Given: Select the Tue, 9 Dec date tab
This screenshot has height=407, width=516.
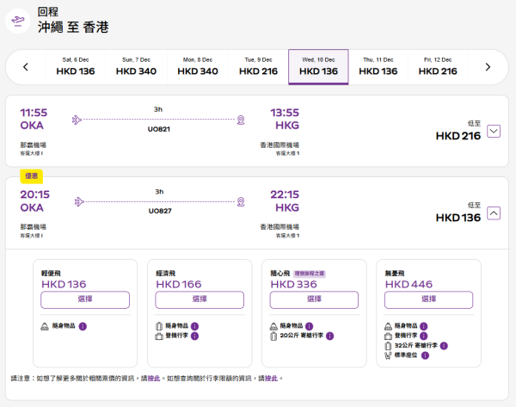Looking at the screenshot, I should pos(257,67).
